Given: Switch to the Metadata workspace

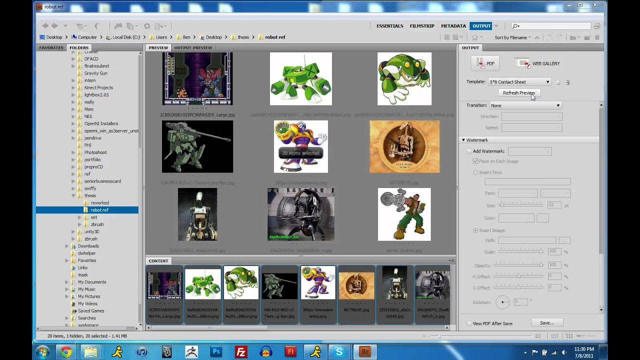Looking at the screenshot, I should [x=453, y=26].
